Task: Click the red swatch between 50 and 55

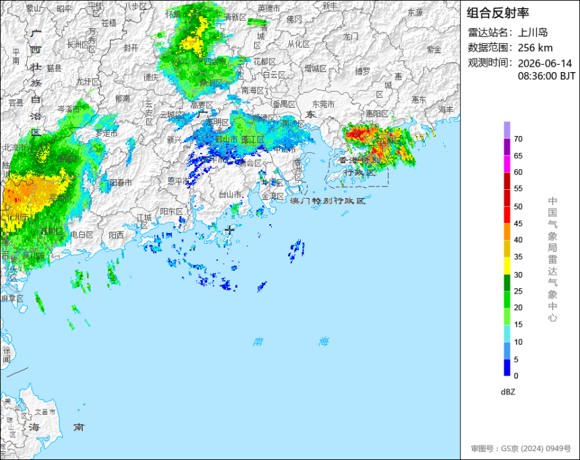Action: click(x=506, y=197)
